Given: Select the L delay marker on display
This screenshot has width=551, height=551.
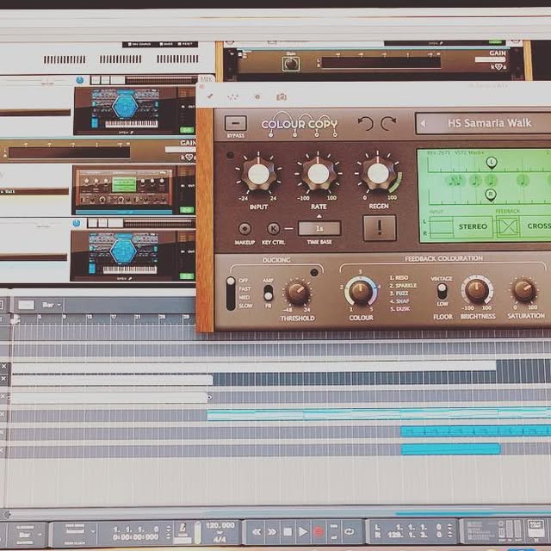Looking at the screenshot, I should (x=492, y=163).
